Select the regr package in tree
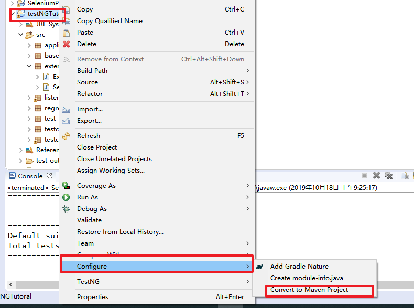Viewport: 414px width, 308px height. (51, 108)
